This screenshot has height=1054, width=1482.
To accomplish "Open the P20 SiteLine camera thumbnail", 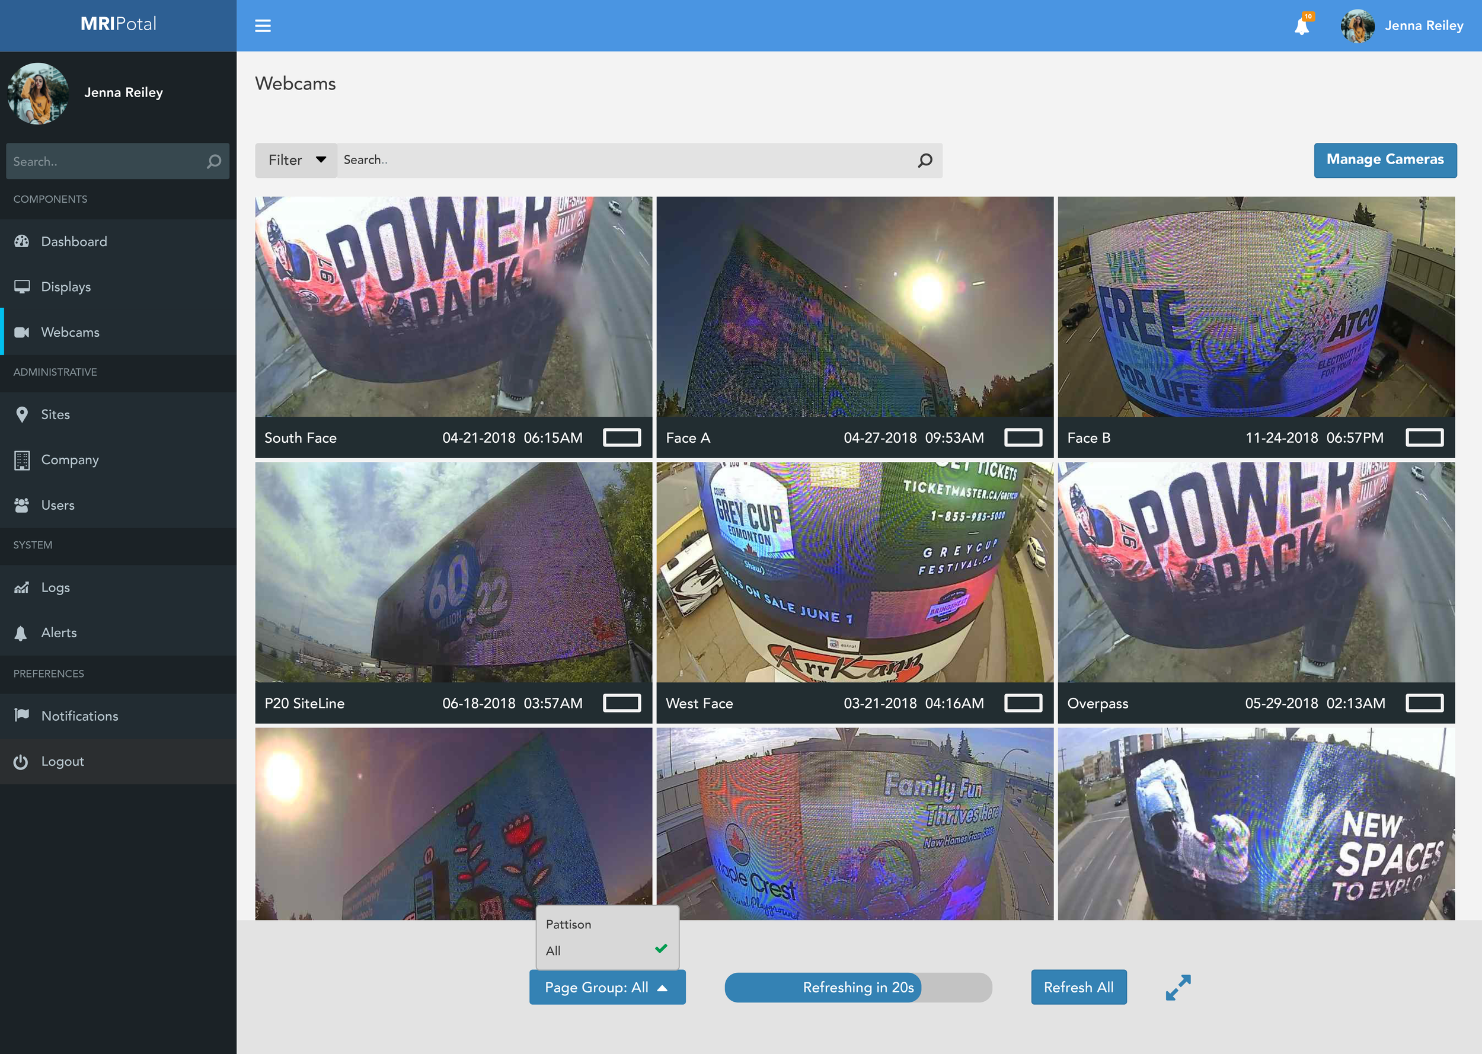I will click(453, 572).
